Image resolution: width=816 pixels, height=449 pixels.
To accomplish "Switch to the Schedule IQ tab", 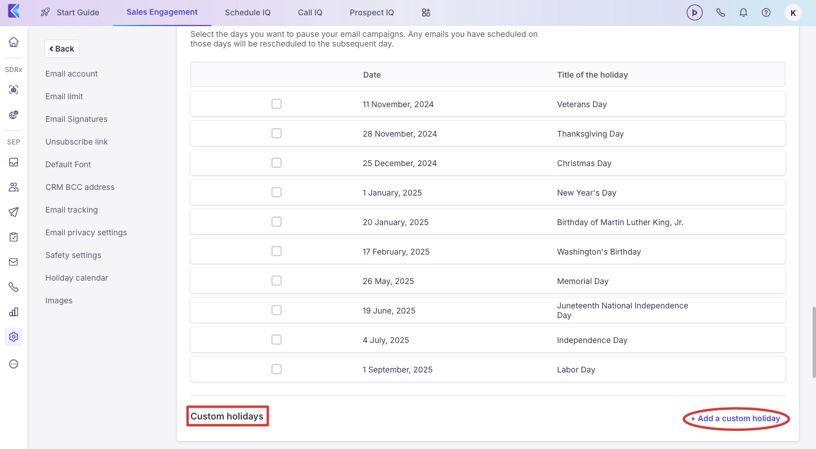I will (x=248, y=12).
